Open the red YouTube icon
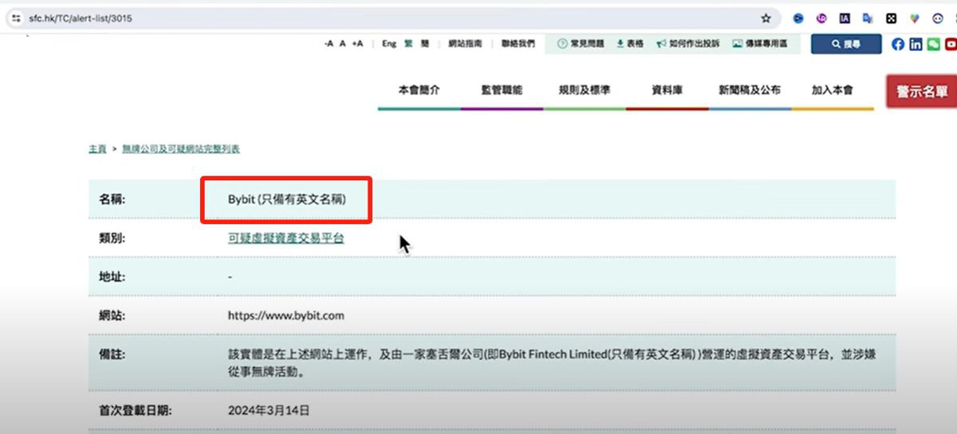This screenshot has width=957, height=434. pos(951,44)
